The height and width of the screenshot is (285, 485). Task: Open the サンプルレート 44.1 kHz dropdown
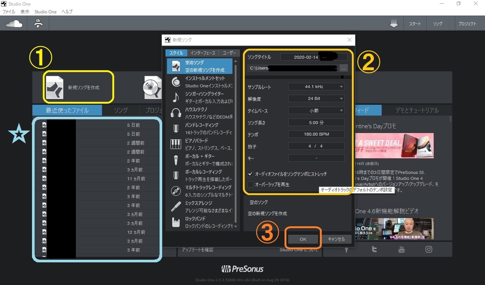pyautogui.click(x=316, y=87)
